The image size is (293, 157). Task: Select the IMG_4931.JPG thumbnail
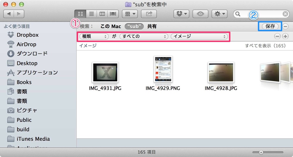point(105,72)
